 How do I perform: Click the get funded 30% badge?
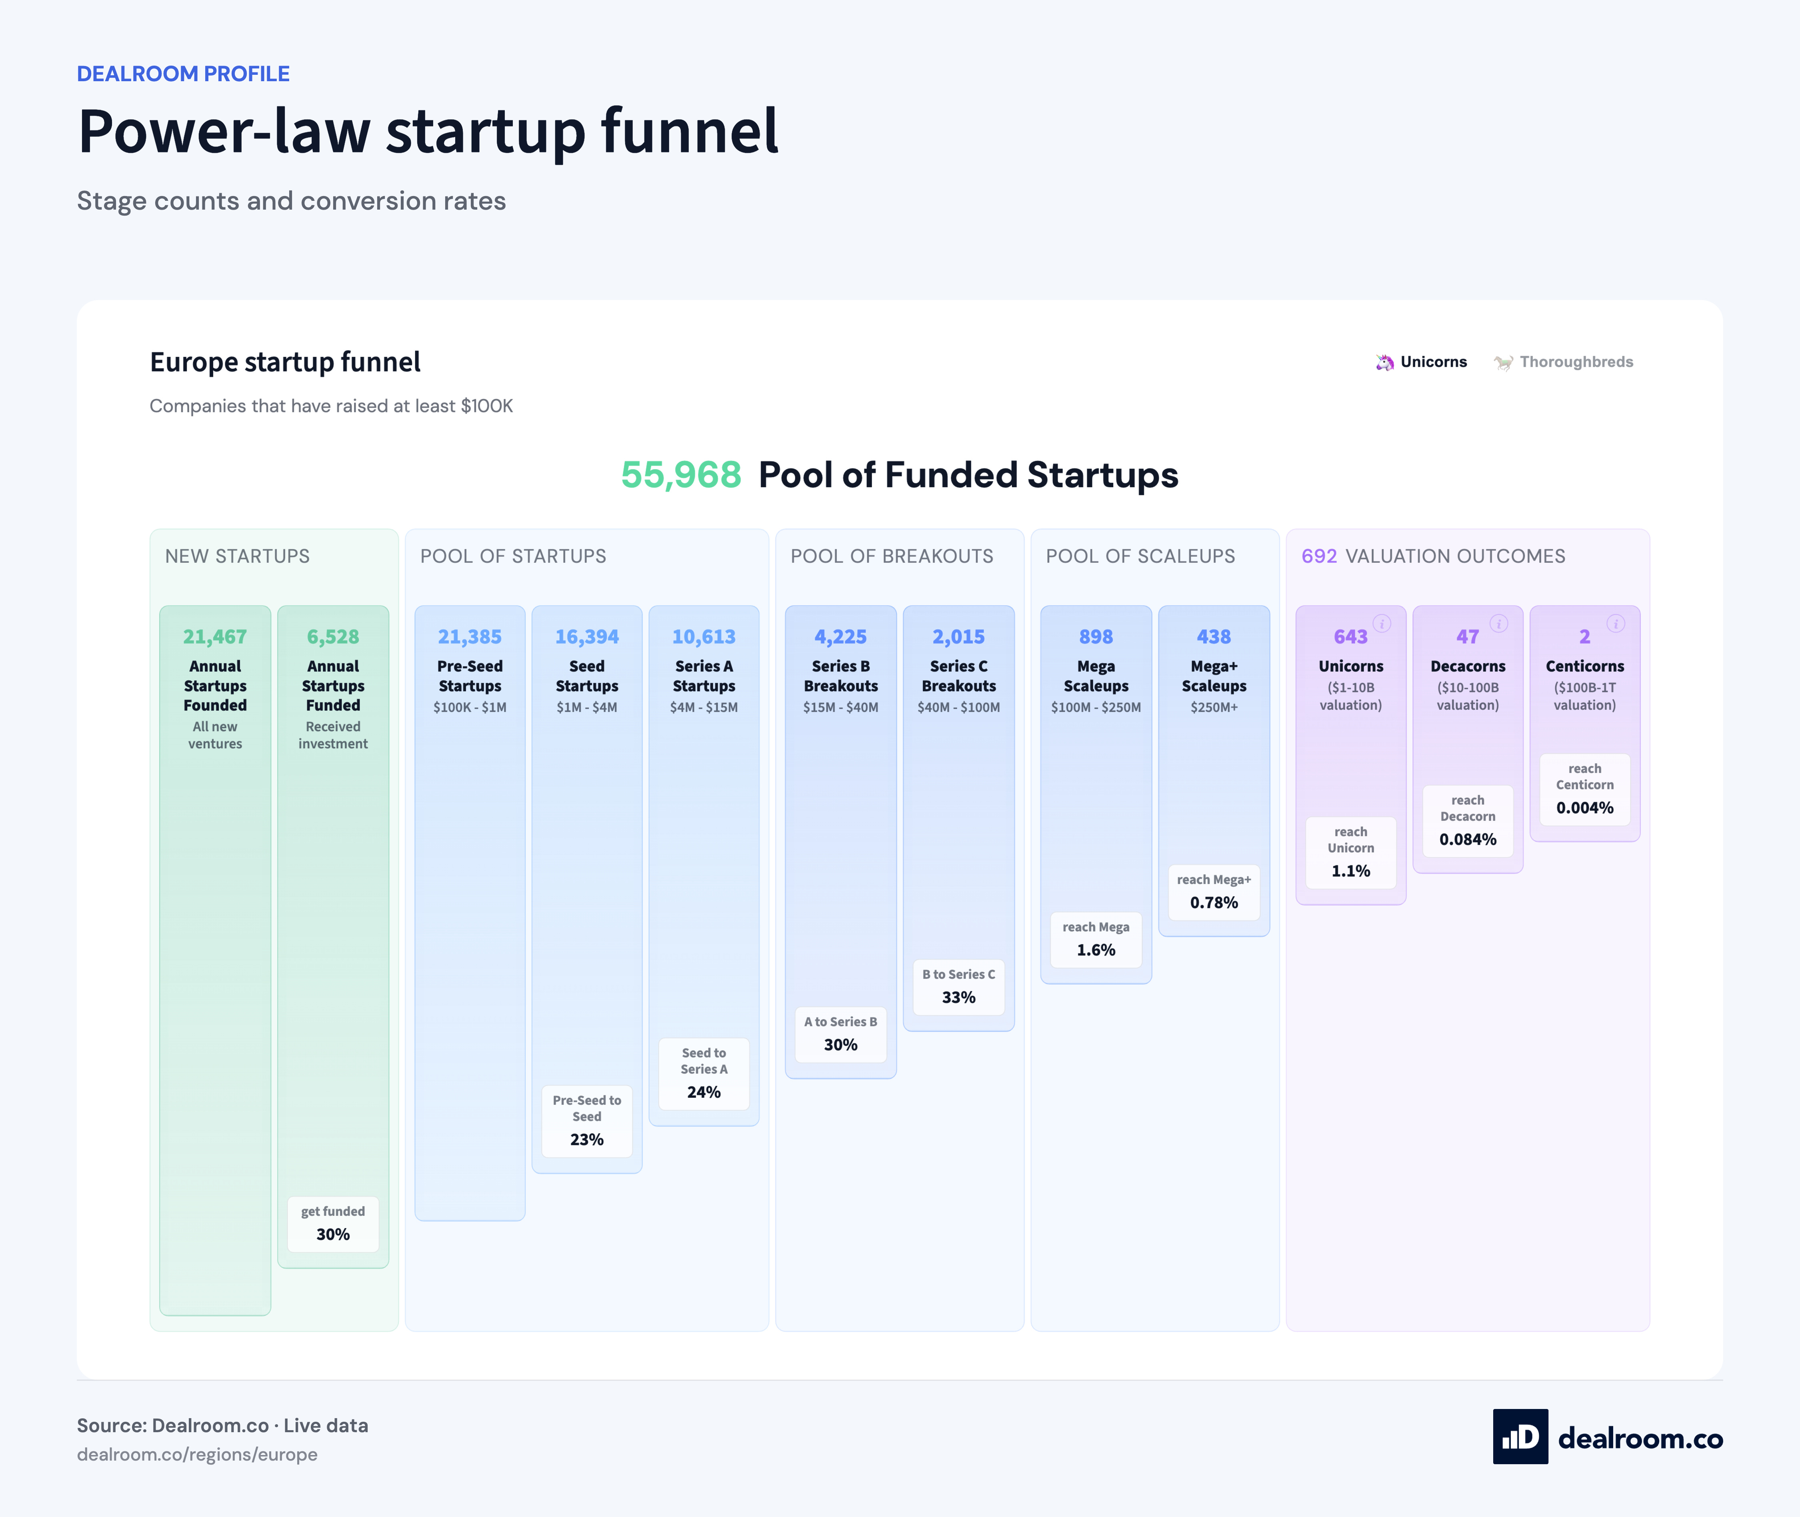click(x=333, y=1224)
